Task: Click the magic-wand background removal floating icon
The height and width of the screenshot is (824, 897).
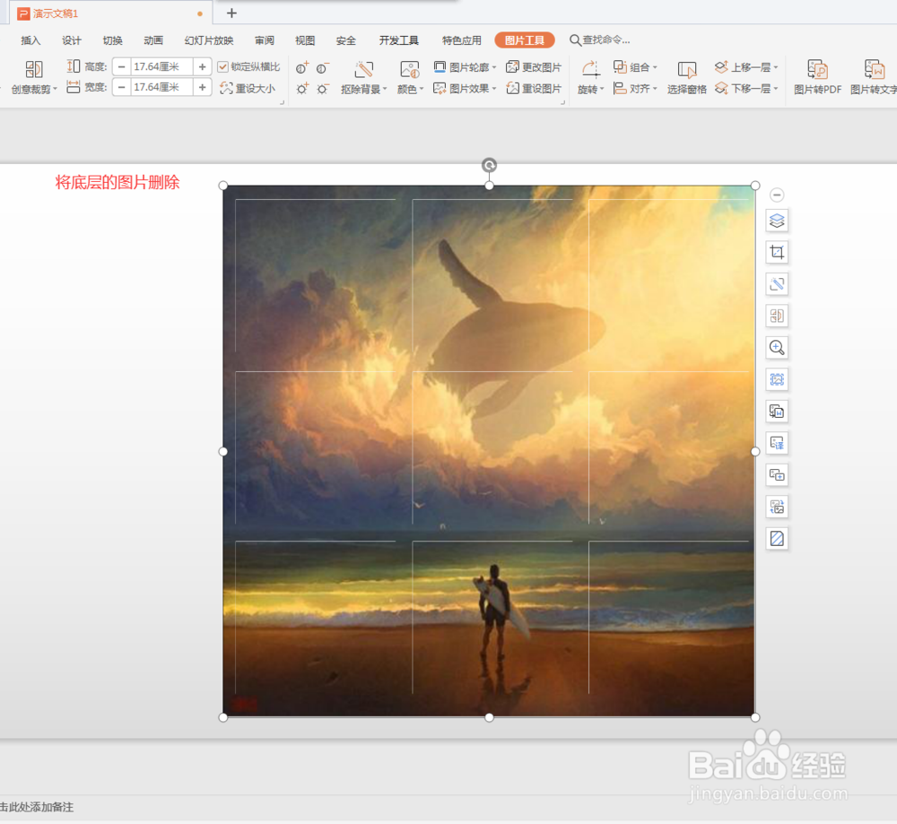Action: [777, 284]
